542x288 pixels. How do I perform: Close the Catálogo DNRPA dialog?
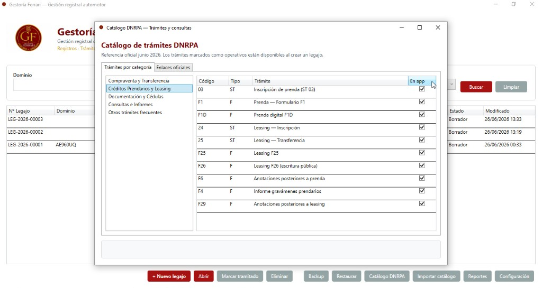(x=438, y=27)
